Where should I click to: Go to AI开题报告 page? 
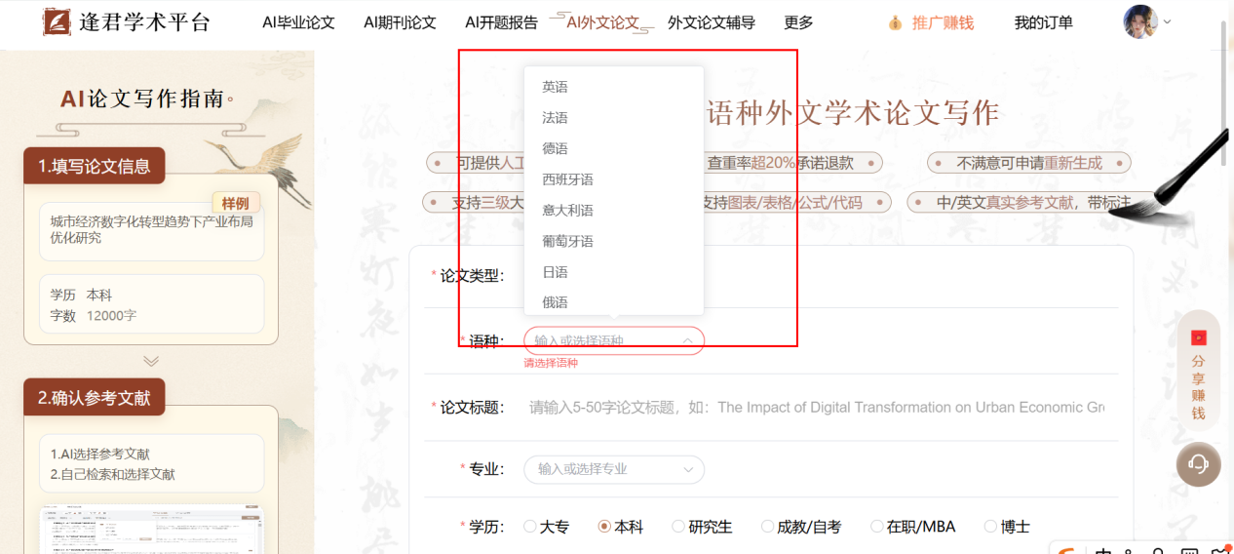(x=501, y=22)
